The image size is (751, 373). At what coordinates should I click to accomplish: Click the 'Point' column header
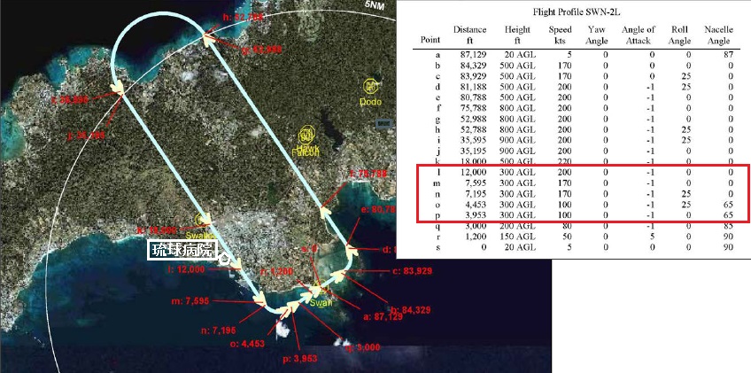(x=430, y=40)
